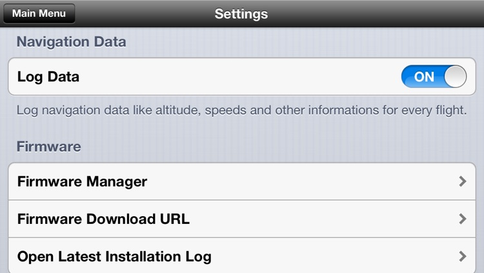Click empty area of the Log Data row
484x273 pixels.
[x=241, y=77]
